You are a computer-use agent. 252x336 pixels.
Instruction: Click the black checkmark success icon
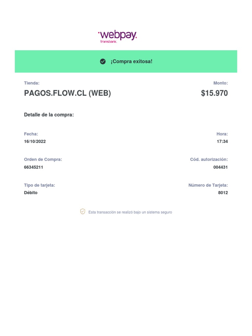pyautogui.click(x=103, y=62)
